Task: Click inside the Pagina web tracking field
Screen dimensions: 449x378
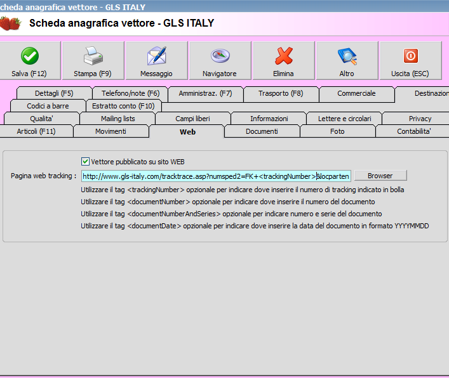Action: [x=216, y=176]
